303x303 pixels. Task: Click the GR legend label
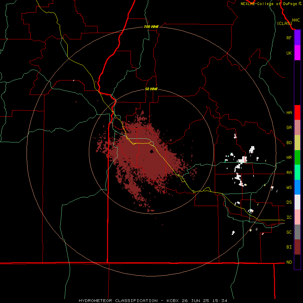click(x=289, y=128)
